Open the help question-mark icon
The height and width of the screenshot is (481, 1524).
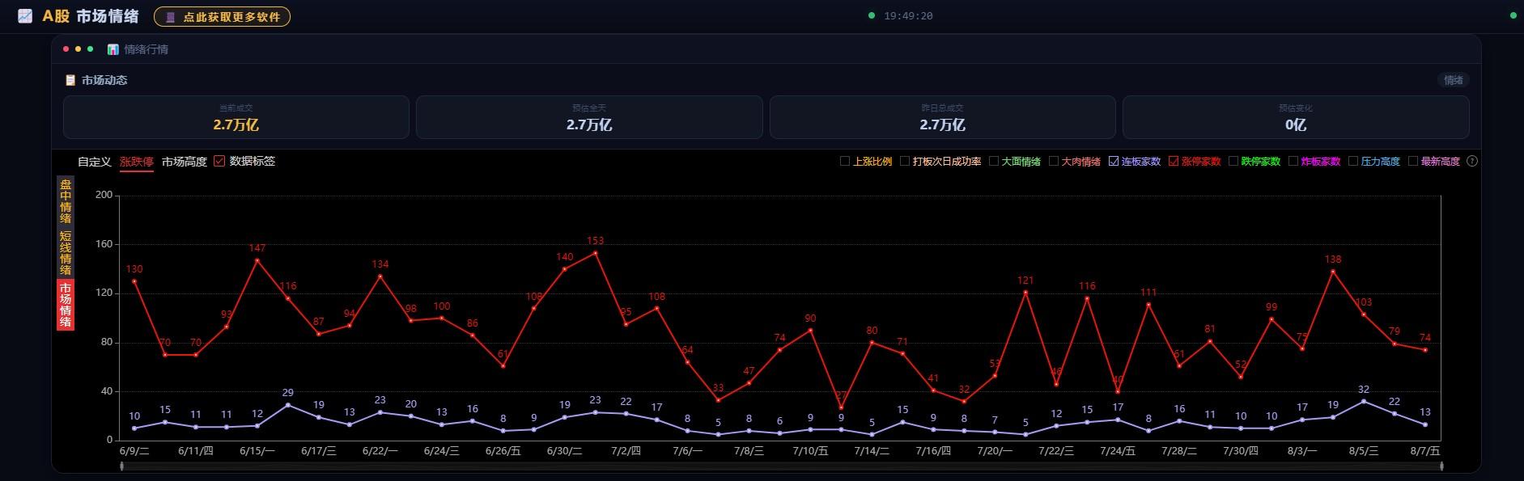(1472, 161)
